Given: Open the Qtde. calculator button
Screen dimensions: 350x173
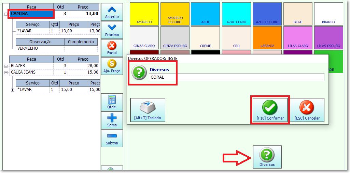Looking at the screenshot, I should (112, 102).
